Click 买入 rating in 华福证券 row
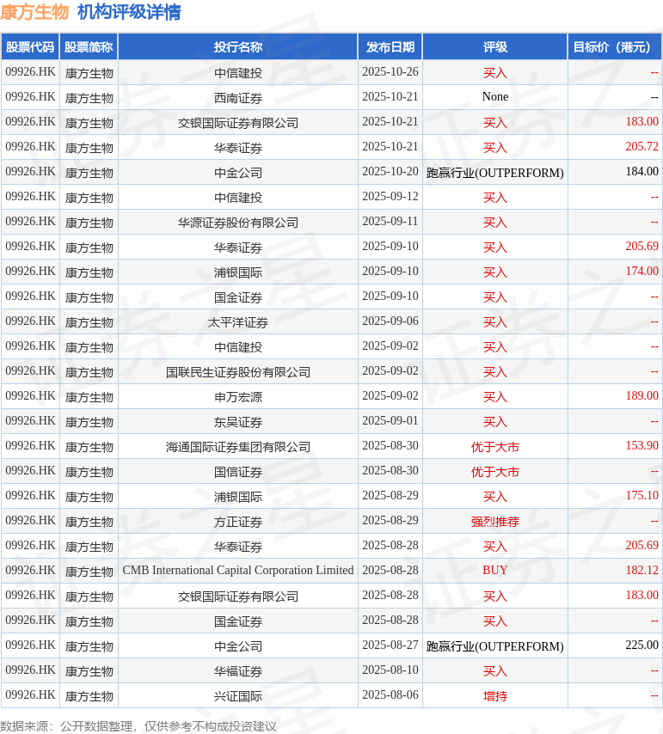The width and height of the screenshot is (663, 734). pos(495,671)
